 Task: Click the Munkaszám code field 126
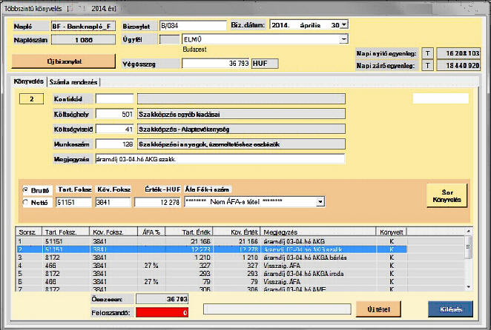pyautogui.click(x=114, y=144)
